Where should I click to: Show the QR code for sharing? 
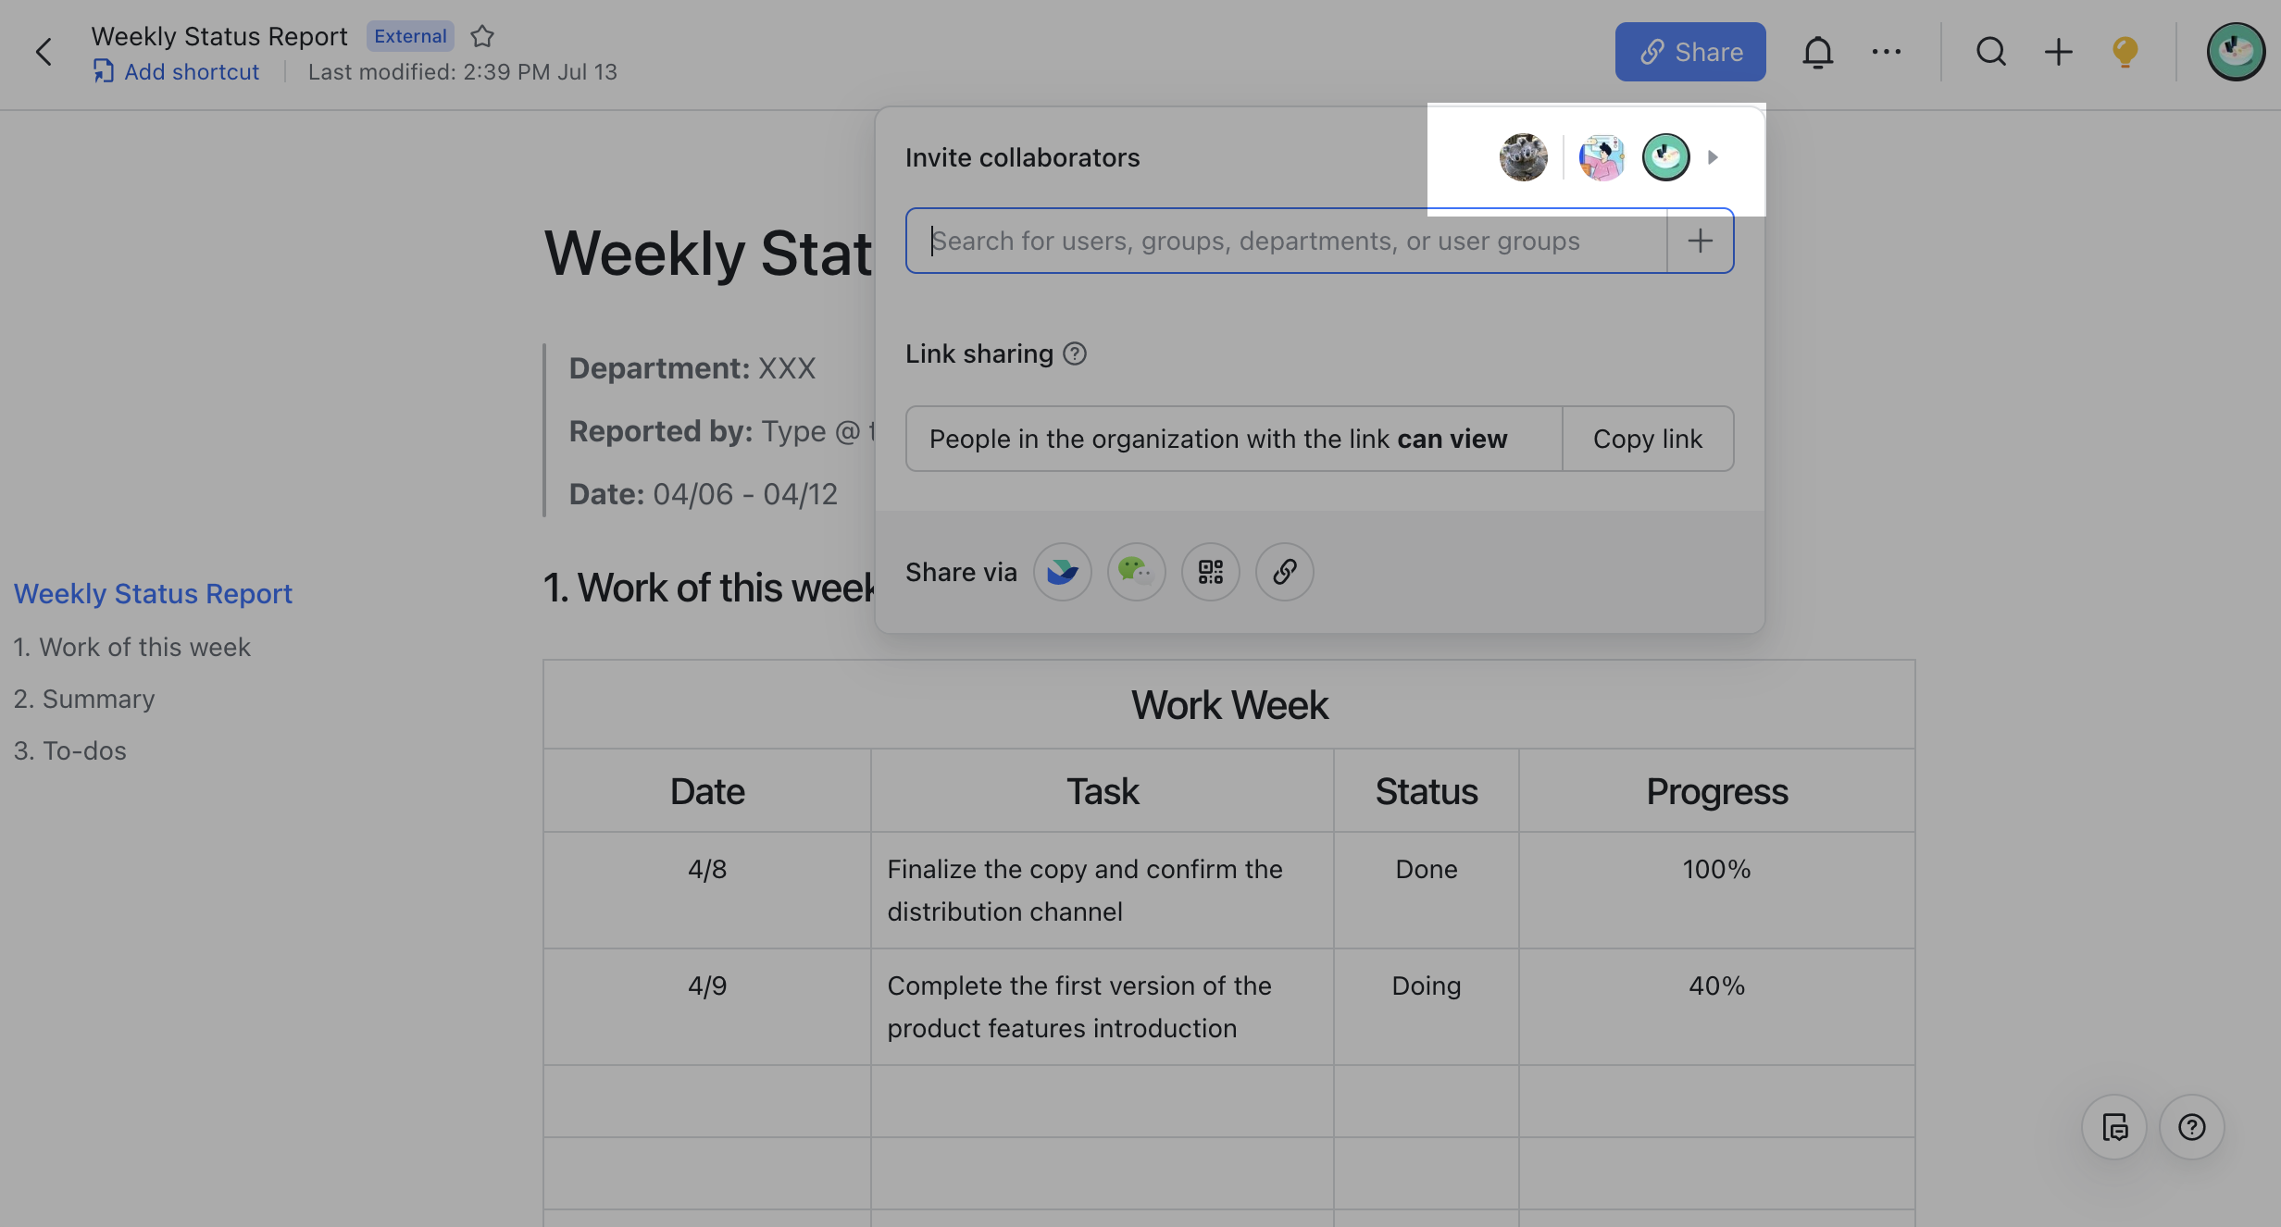(x=1210, y=572)
